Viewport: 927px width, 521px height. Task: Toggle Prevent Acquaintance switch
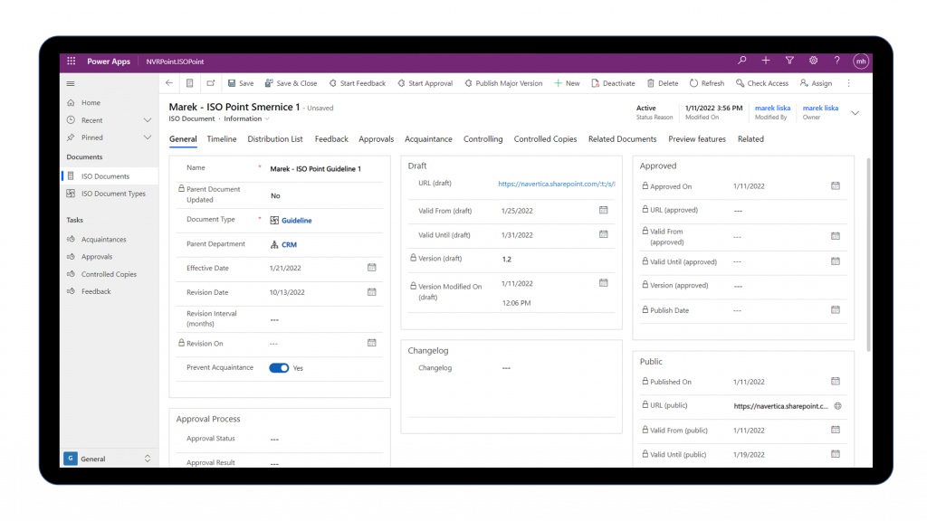coord(279,367)
